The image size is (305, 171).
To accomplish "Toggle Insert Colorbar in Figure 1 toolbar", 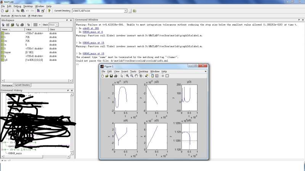I will (x=152, y=76).
